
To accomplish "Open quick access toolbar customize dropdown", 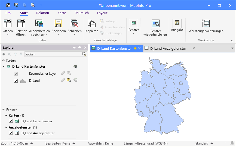I will pyautogui.click(x=41, y=5).
